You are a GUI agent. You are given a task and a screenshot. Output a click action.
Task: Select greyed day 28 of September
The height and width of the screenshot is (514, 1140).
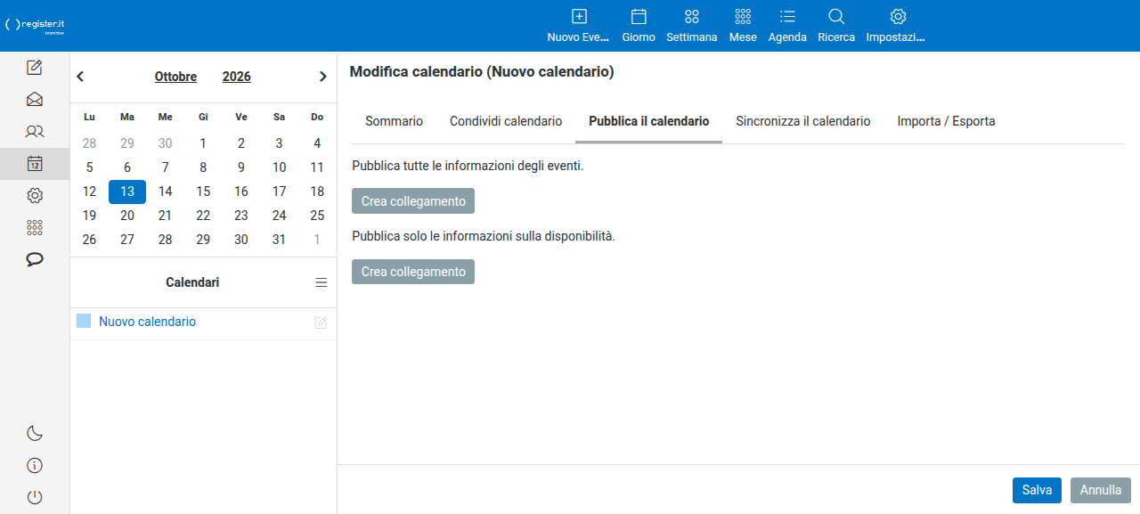[x=89, y=143]
